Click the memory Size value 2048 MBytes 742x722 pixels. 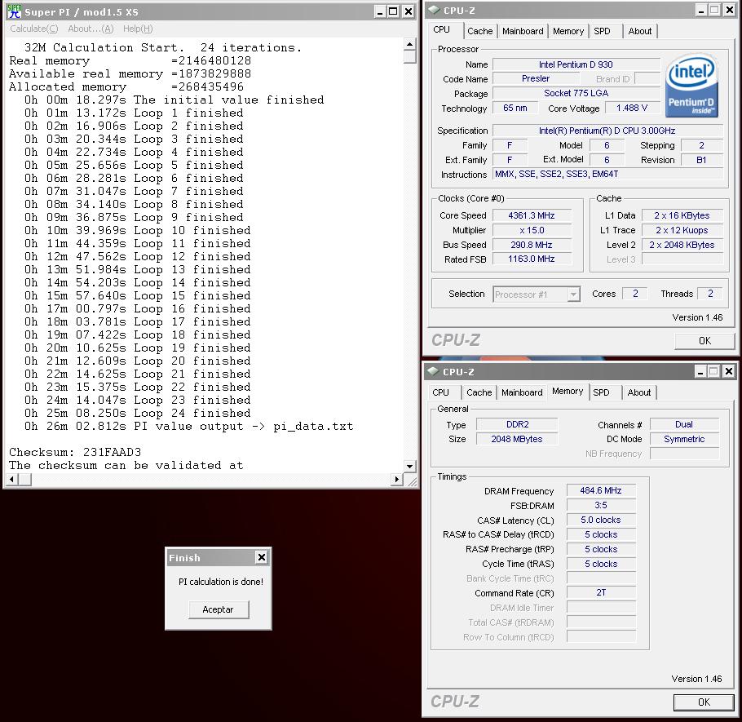pyautogui.click(x=517, y=440)
